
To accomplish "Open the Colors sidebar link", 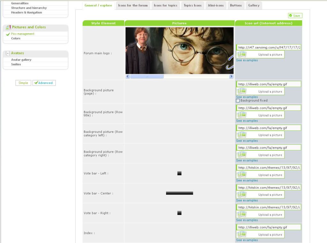I will [x=16, y=38].
